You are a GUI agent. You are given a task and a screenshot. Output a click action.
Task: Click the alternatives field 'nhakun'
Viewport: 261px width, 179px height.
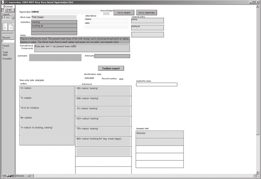click(x=106, y=19)
